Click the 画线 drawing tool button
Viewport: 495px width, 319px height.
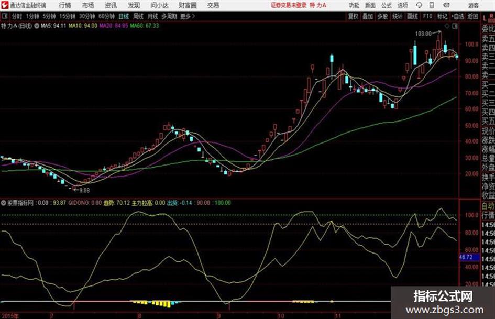pos(412,16)
